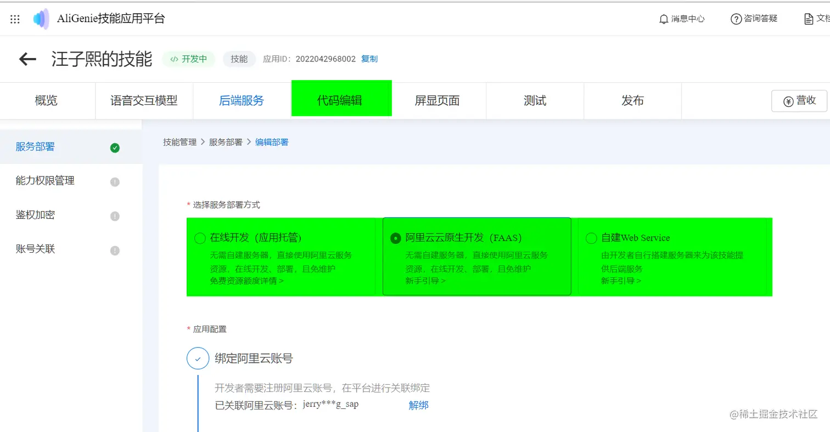Screen dimensions: 830x432
Task: Click the 消息中心 label in header
Action: 688,19
